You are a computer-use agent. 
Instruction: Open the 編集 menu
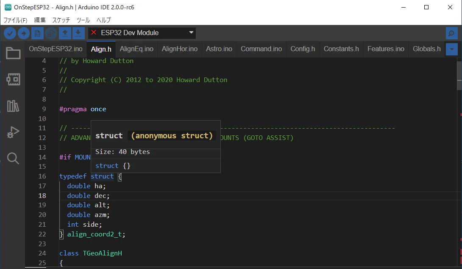(x=40, y=20)
